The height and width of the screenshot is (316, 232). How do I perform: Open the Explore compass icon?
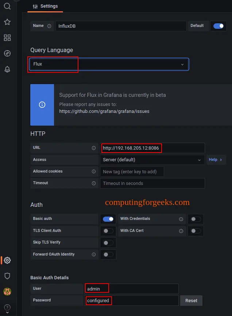[7, 54]
